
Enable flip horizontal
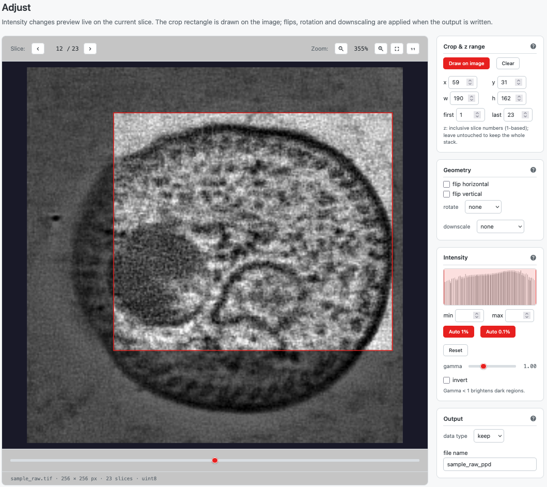(x=446, y=185)
